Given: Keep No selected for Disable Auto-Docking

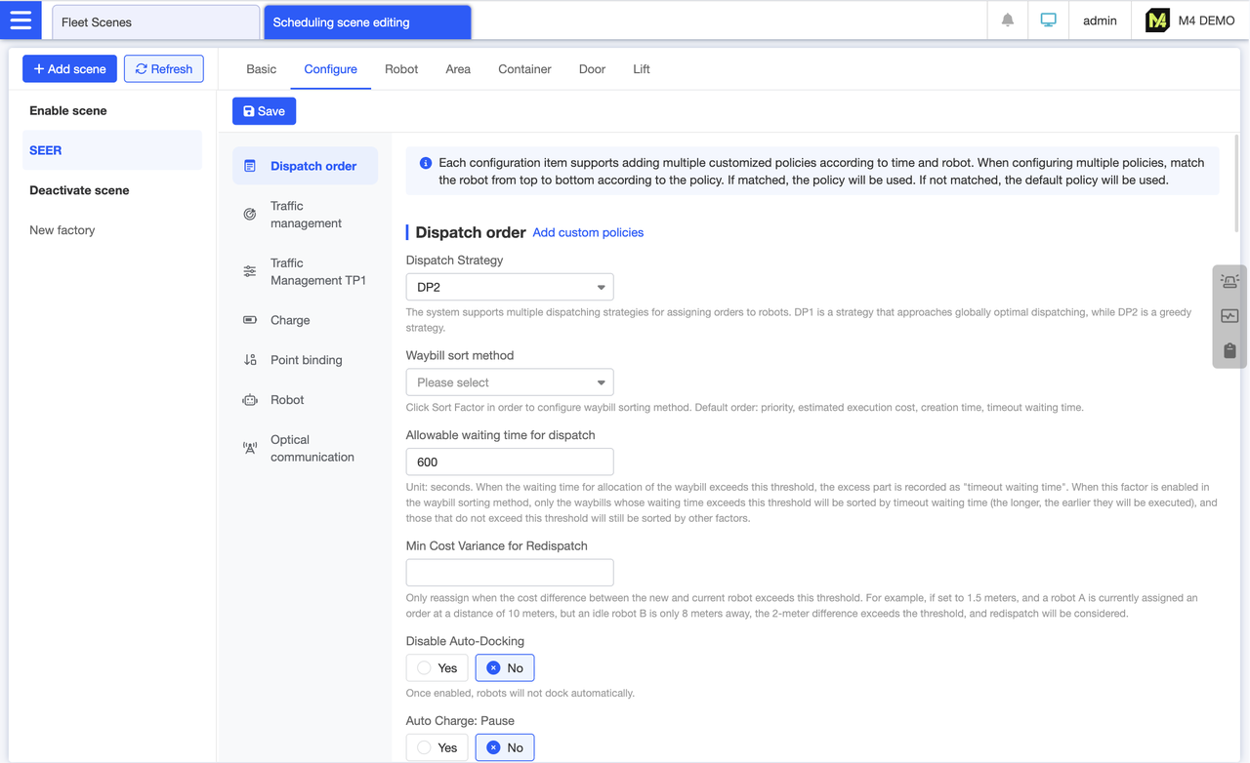Looking at the screenshot, I should [504, 667].
